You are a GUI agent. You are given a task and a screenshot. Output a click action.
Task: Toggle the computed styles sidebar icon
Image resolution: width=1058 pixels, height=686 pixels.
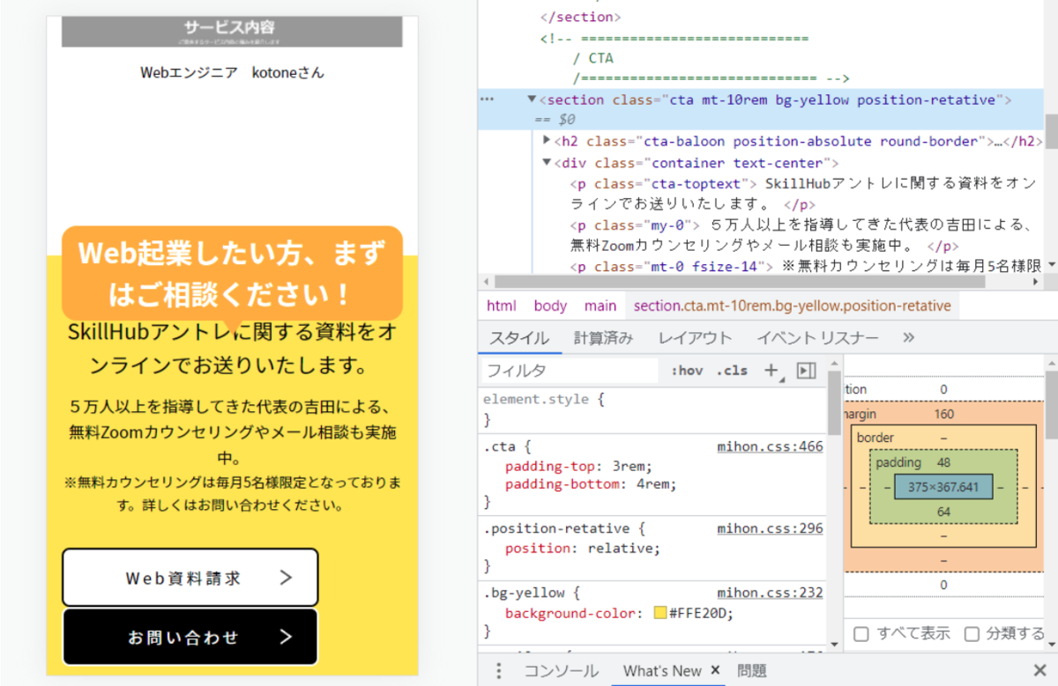(806, 371)
